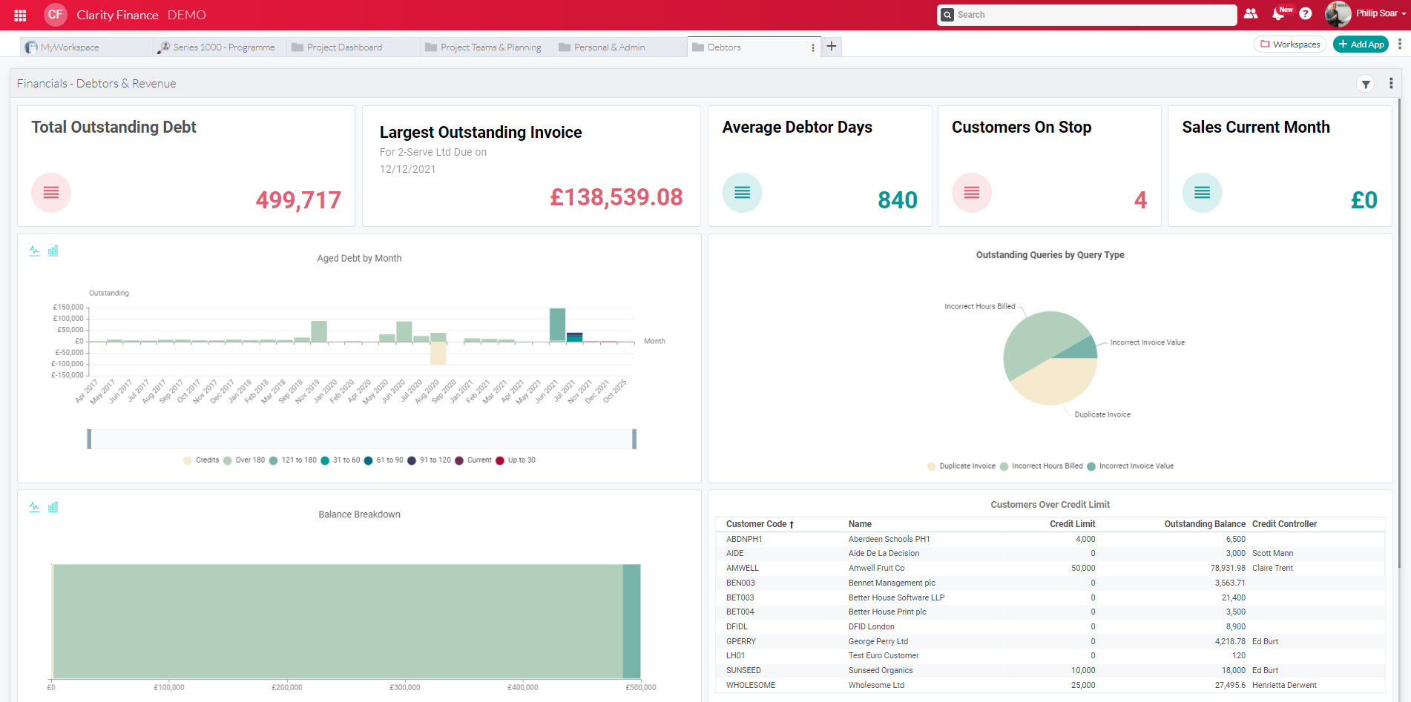Image resolution: width=1411 pixels, height=702 pixels.
Task: Click the filter icon on the dashboard header
Action: coord(1366,84)
